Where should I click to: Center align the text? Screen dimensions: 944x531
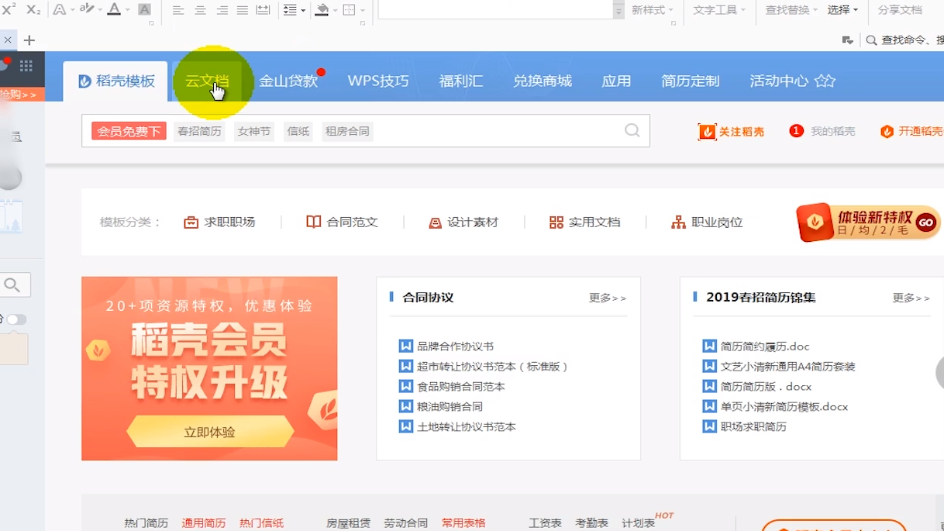200,10
